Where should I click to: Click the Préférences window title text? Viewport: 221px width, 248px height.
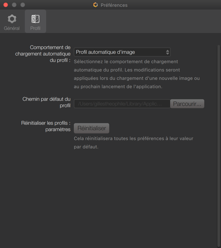(114, 5)
